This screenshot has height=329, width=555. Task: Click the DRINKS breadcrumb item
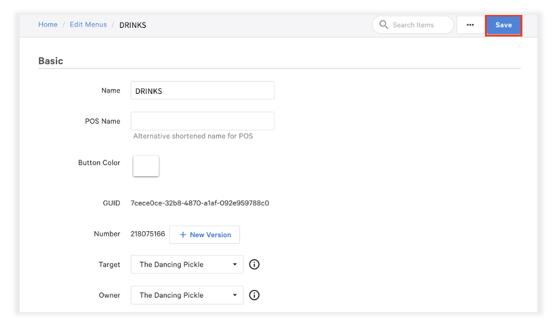pyautogui.click(x=133, y=25)
